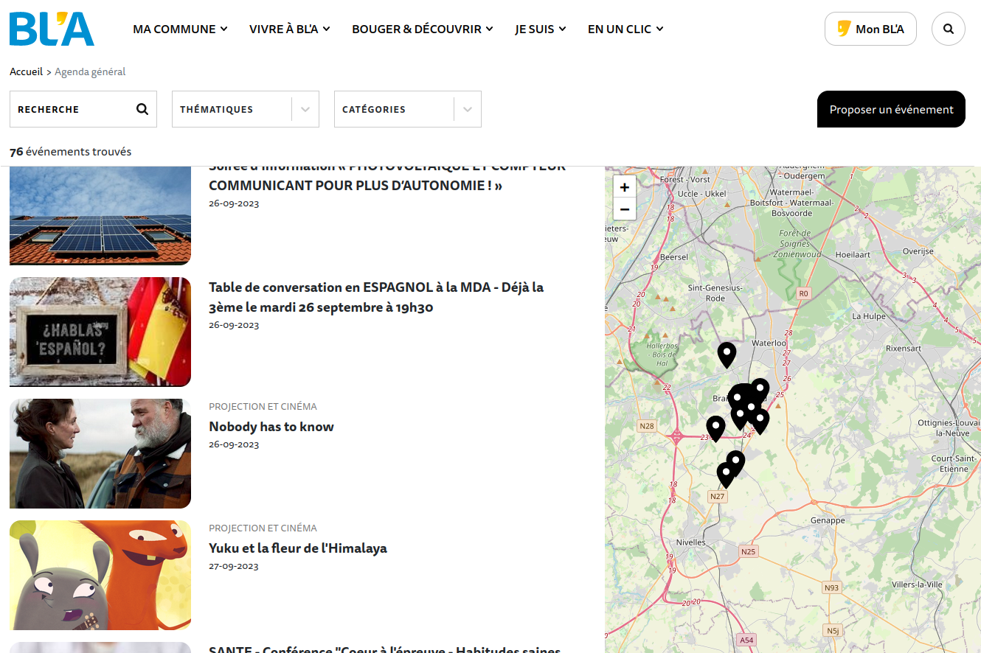Viewport: 981px width, 653px height.
Task: Click the 76 événements trouvés count
Action: pyautogui.click(x=71, y=152)
